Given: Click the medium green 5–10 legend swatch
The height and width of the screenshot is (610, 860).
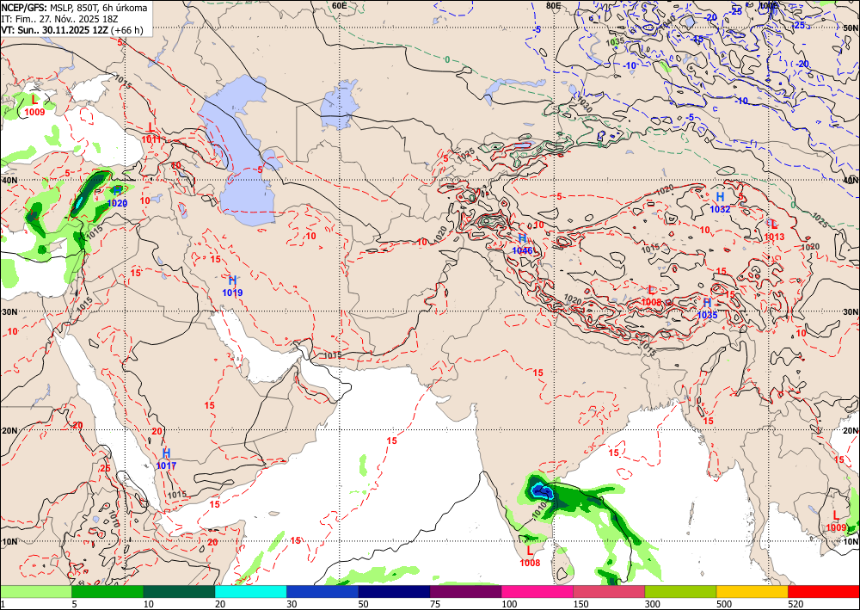Looking at the screenshot, I should pyautogui.click(x=107, y=592).
